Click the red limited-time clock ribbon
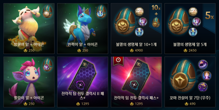The height and width of the screenshot is (110, 219). (118, 61)
